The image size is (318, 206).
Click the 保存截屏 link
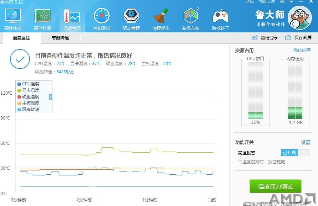coord(303,38)
